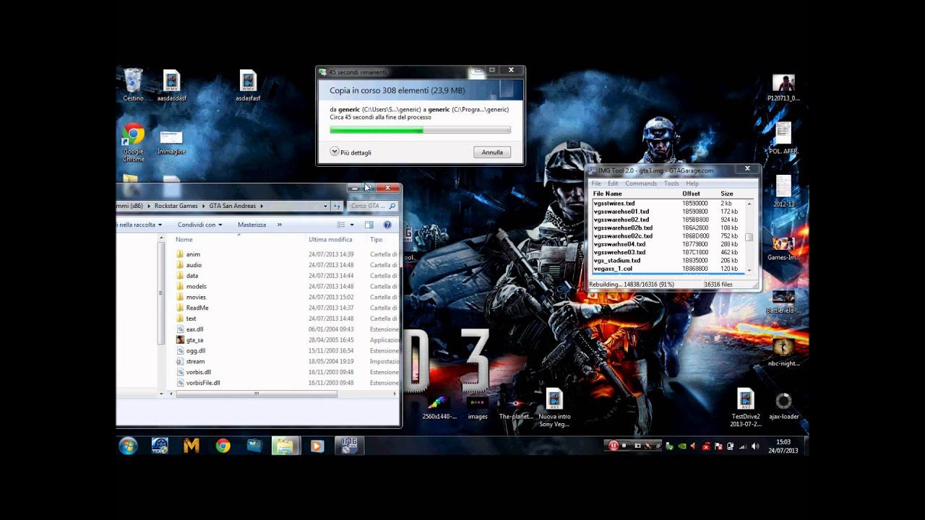The image size is (925, 520).
Task: Select the asdasfasf video file on desktop
Action: click(x=248, y=85)
